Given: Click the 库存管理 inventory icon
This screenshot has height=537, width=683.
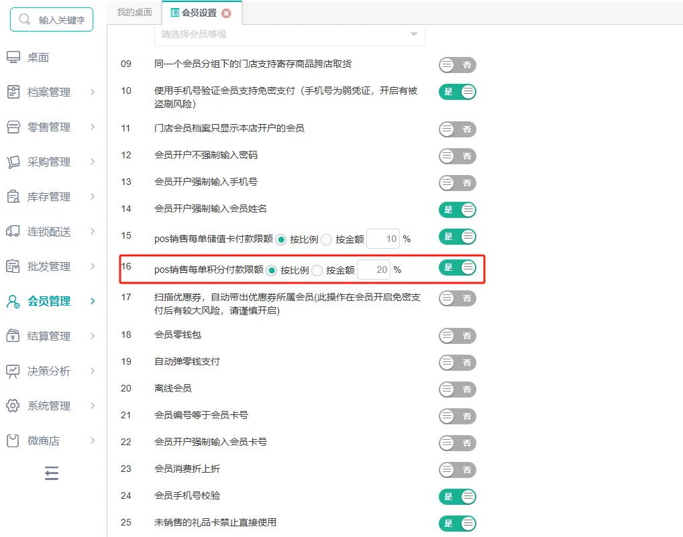Looking at the screenshot, I should click(x=13, y=196).
